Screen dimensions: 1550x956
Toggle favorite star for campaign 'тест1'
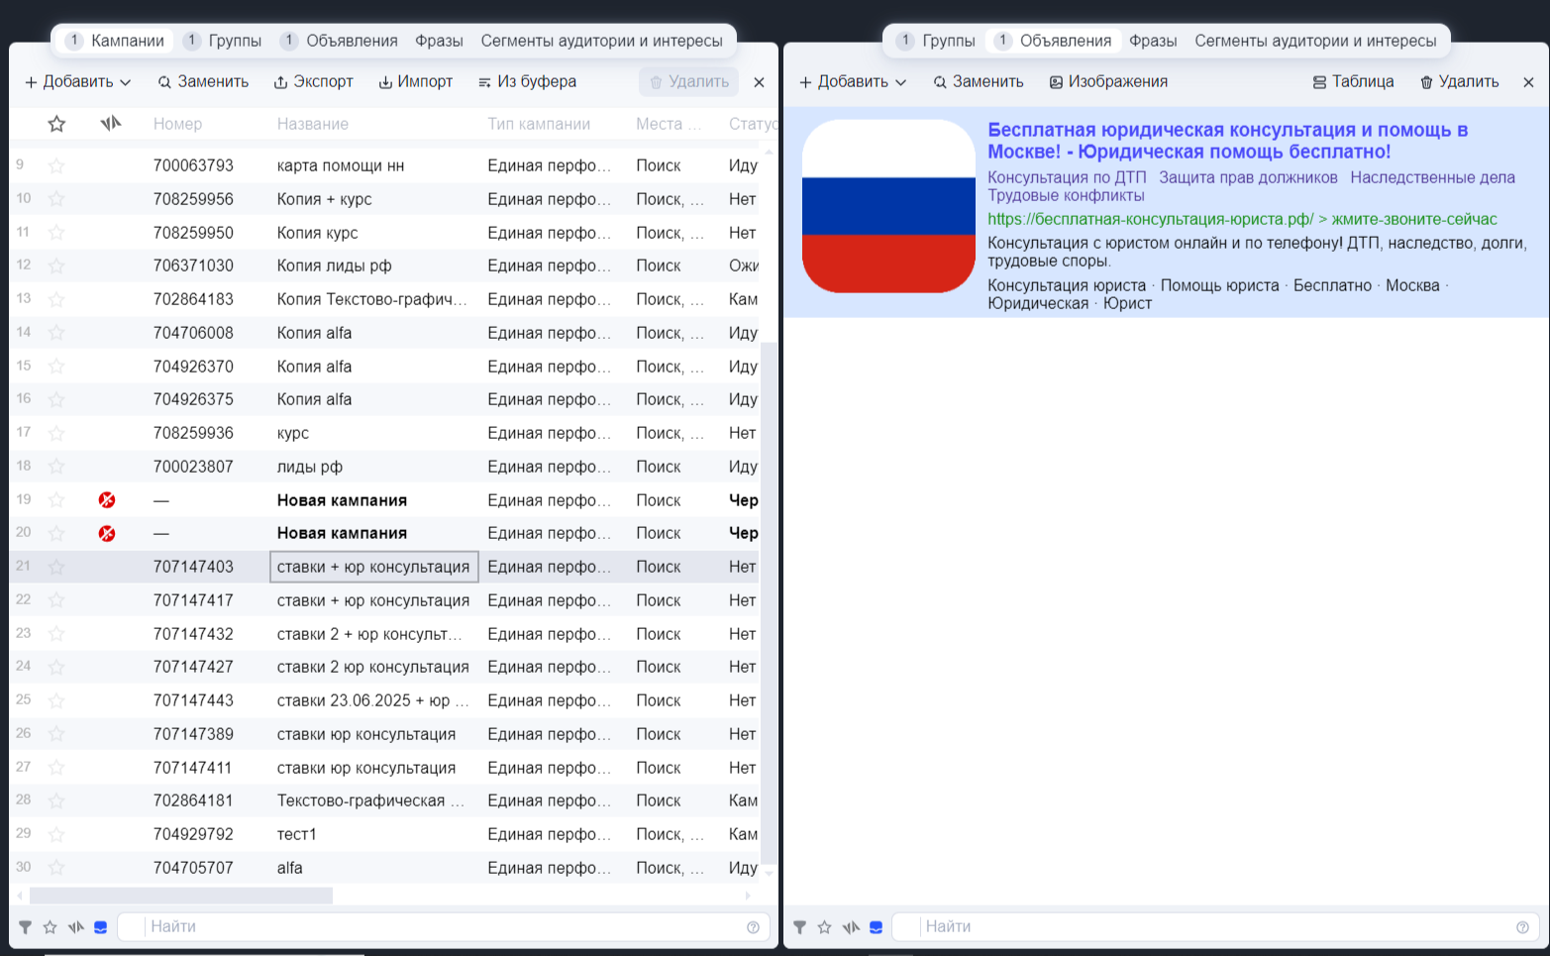tap(56, 835)
